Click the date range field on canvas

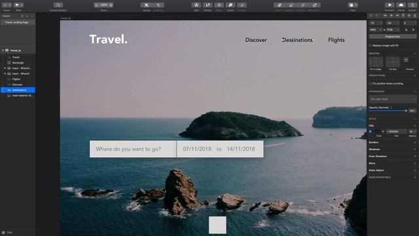pos(220,149)
